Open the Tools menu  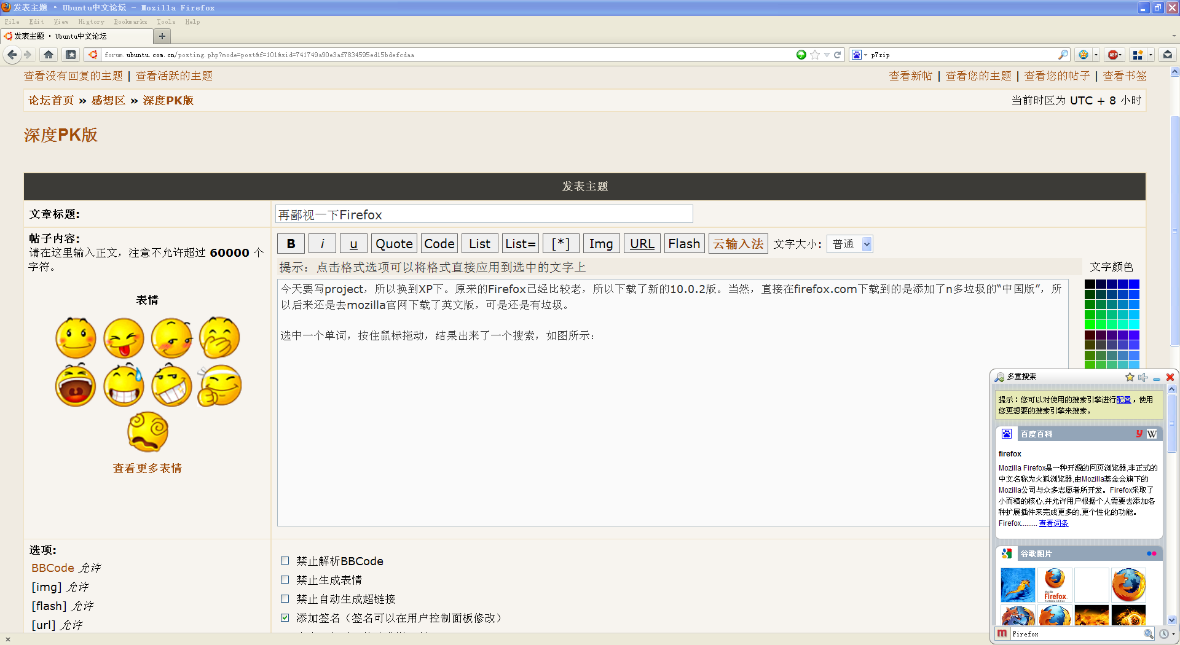(x=166, y=21)
